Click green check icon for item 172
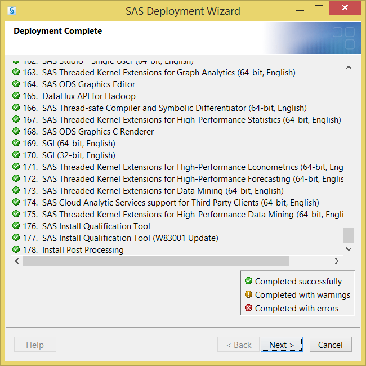The width and height of the screenshot is (366, 366). 16,178
